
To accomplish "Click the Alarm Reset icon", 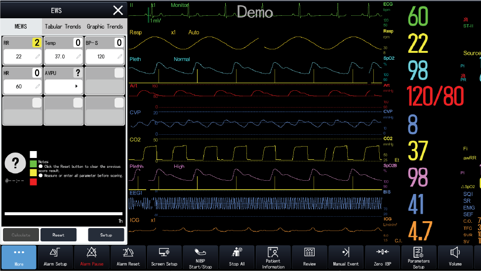I will (128, 258).
